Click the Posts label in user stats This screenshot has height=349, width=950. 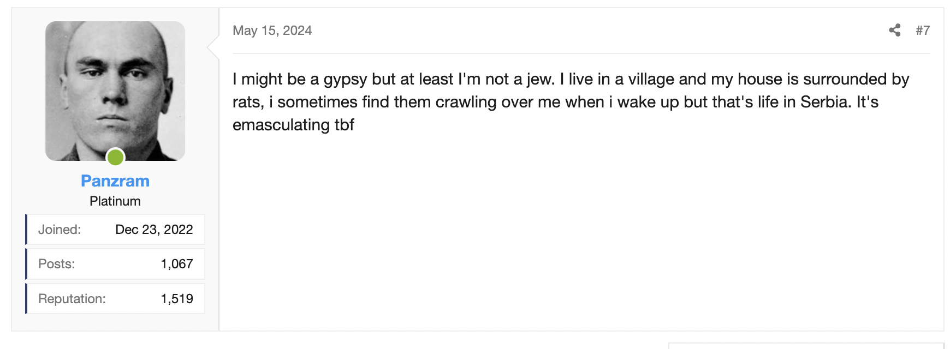point(57,264)
